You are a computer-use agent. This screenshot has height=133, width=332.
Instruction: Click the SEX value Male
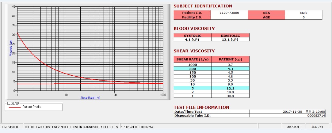click(x=303, y=13)
